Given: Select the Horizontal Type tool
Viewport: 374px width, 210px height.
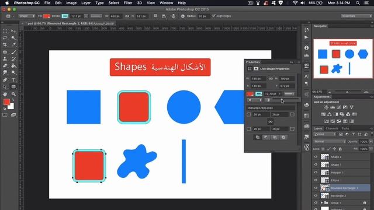Looking at the screenshot, I should click(13, 80).
